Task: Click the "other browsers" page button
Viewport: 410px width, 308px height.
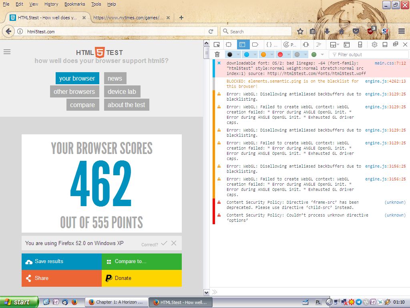Action: point(74,91)
